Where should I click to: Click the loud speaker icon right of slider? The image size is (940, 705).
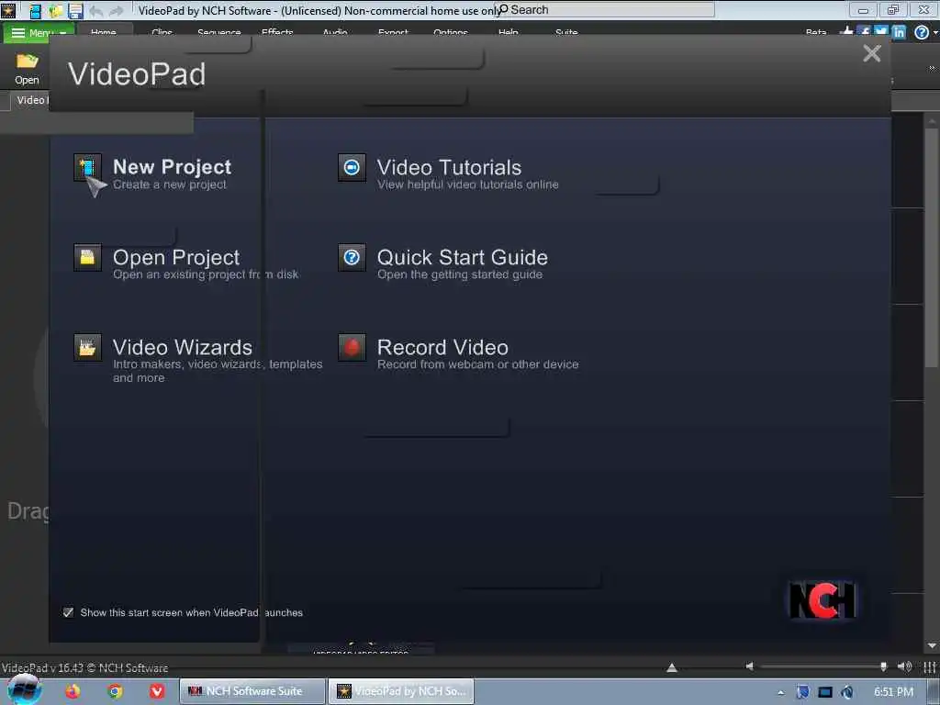point(904,666)
